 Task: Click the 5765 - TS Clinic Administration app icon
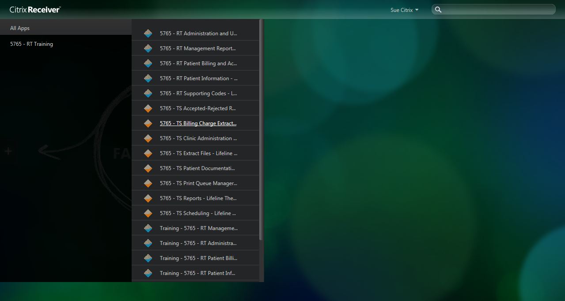point(148,138)
